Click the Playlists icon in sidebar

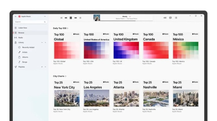click(x=16, y=67)
